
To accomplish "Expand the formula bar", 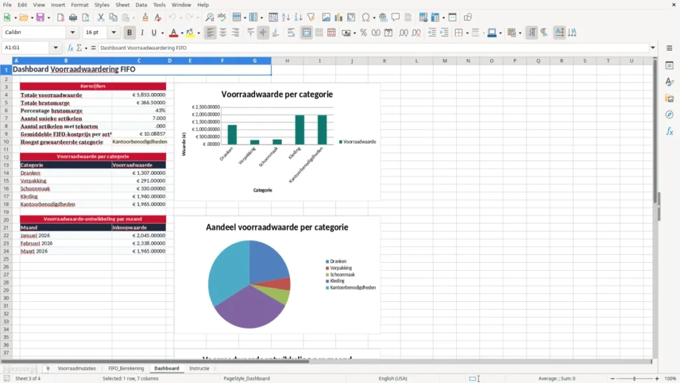I will (x=653, y=48).
